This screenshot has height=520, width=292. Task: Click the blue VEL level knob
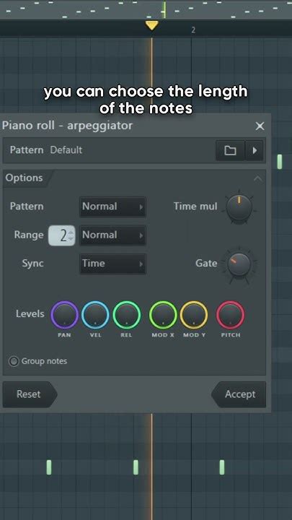[95, 315]
